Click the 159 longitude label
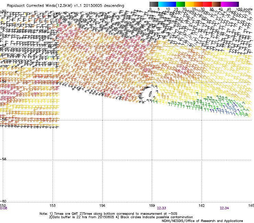This screenshot has width=254, height=223. click(152, 206)
